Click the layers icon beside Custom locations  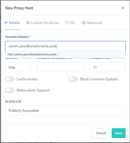tap(28, 23)
